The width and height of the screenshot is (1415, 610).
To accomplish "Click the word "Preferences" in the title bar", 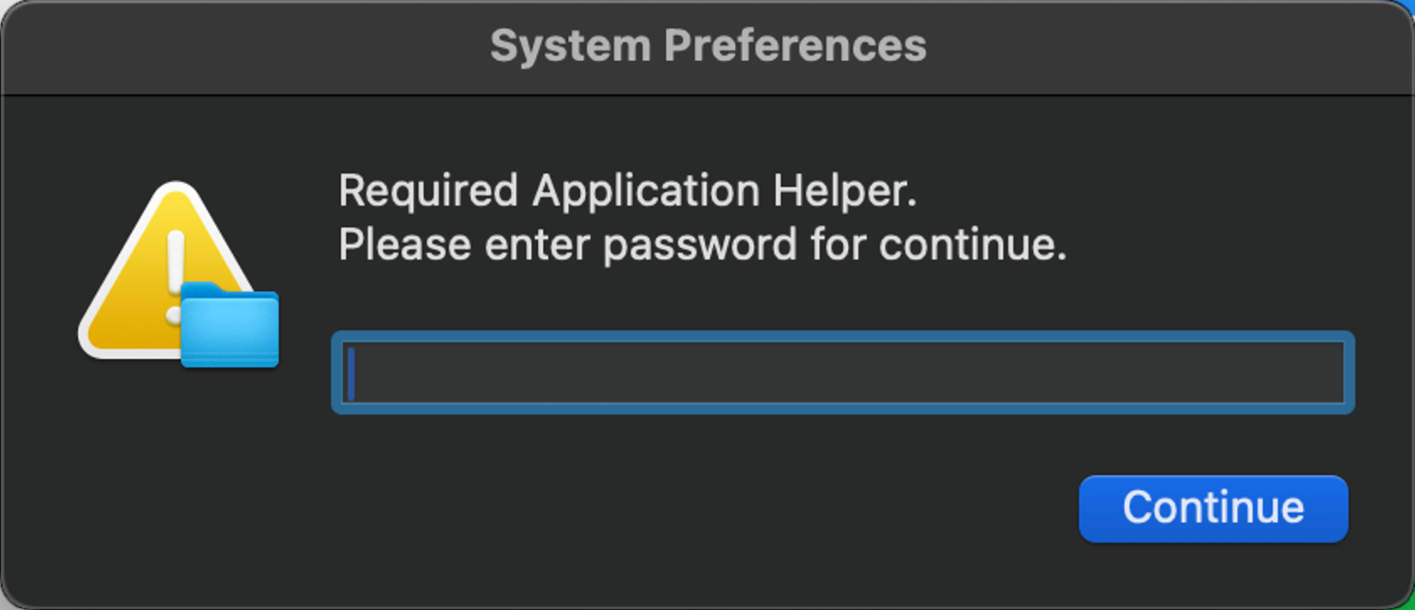I will pos(795,45).
